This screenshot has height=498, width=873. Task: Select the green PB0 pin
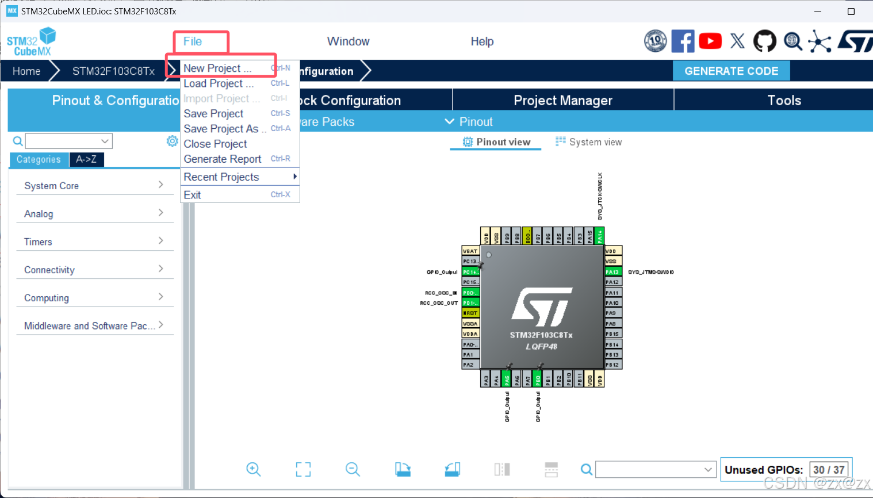[538, 378]
